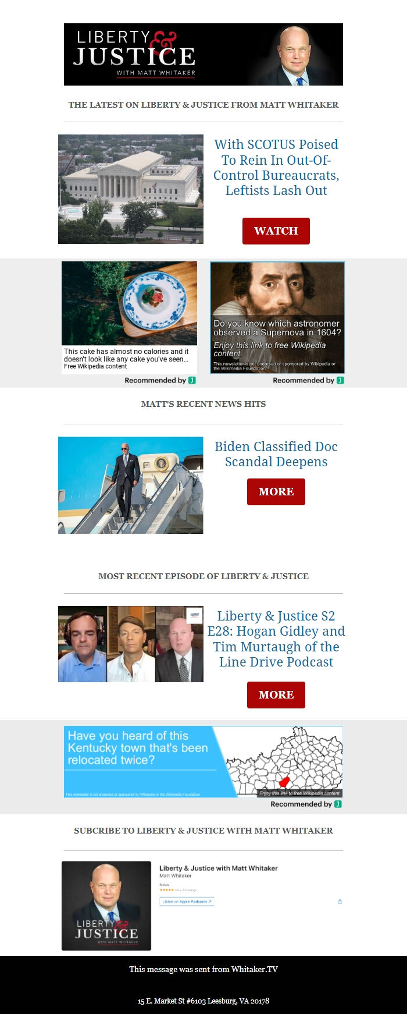
Task: Open the astronomer Supernova 1604 ad
Action: click(277, 317)
